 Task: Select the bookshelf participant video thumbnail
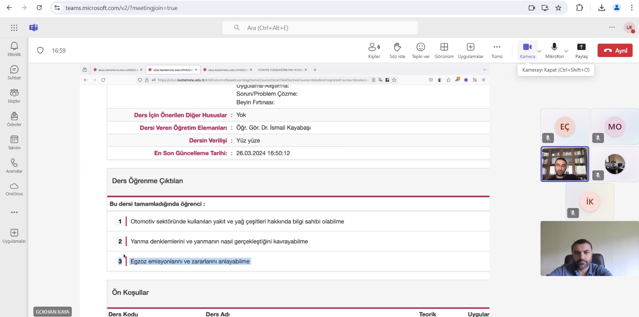point(565,164)
